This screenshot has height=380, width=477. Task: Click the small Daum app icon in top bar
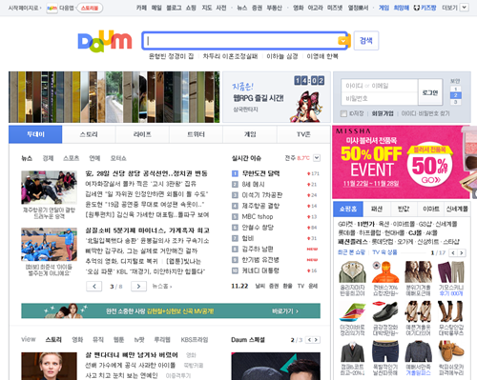coord(52,8)
